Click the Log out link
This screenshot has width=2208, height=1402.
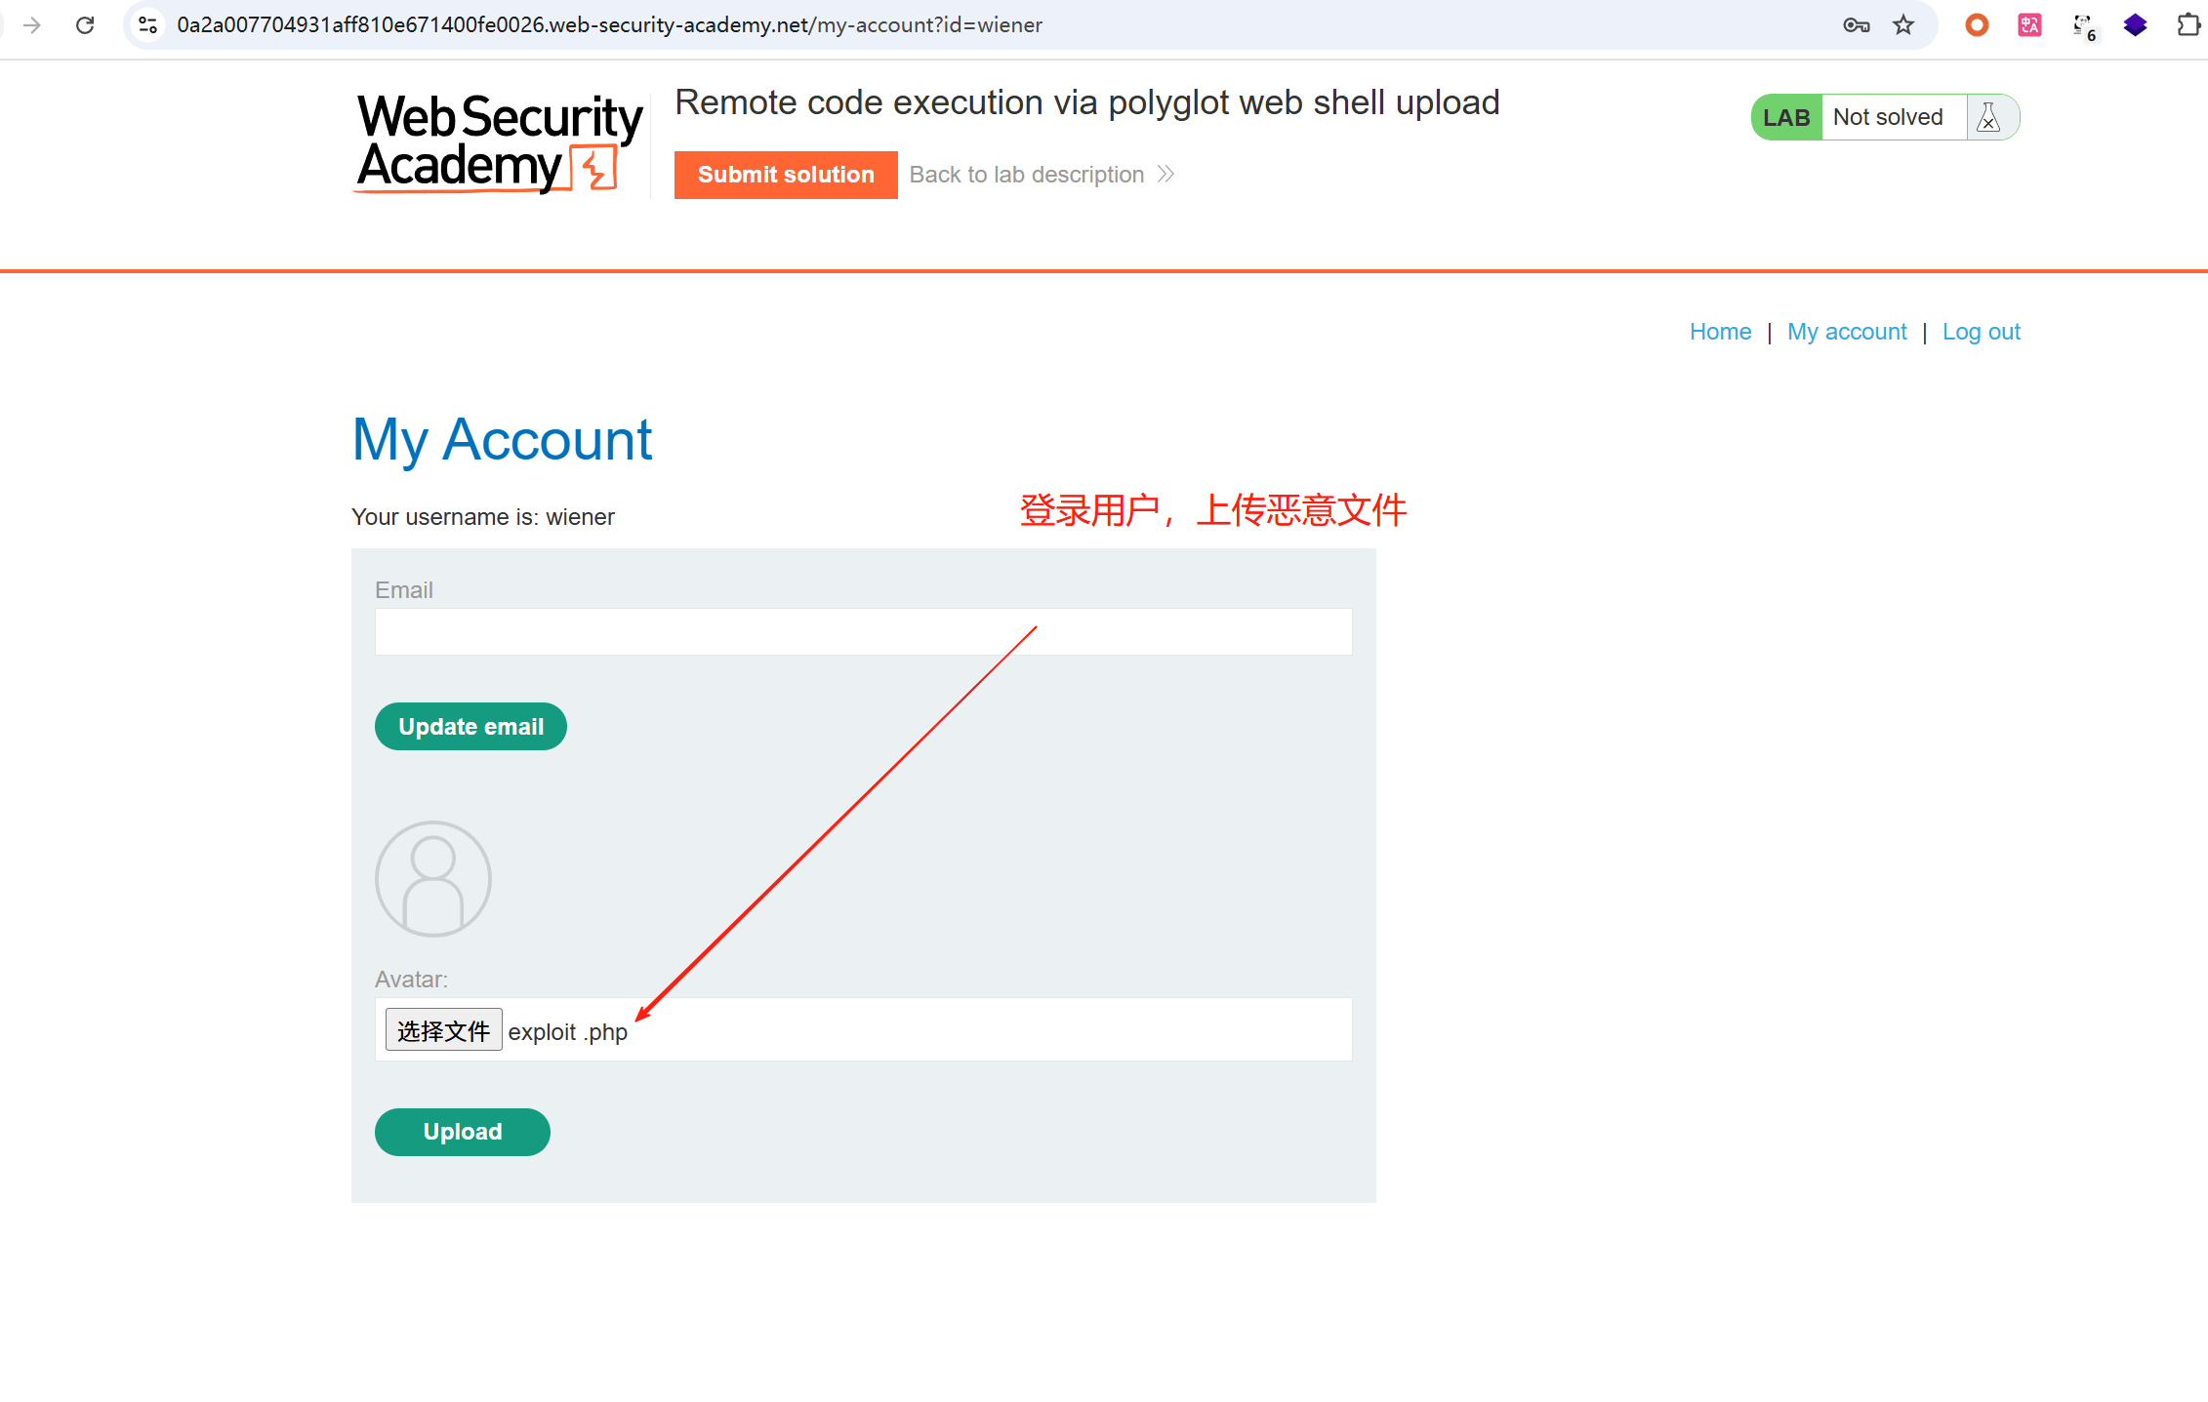[1981, 332]
